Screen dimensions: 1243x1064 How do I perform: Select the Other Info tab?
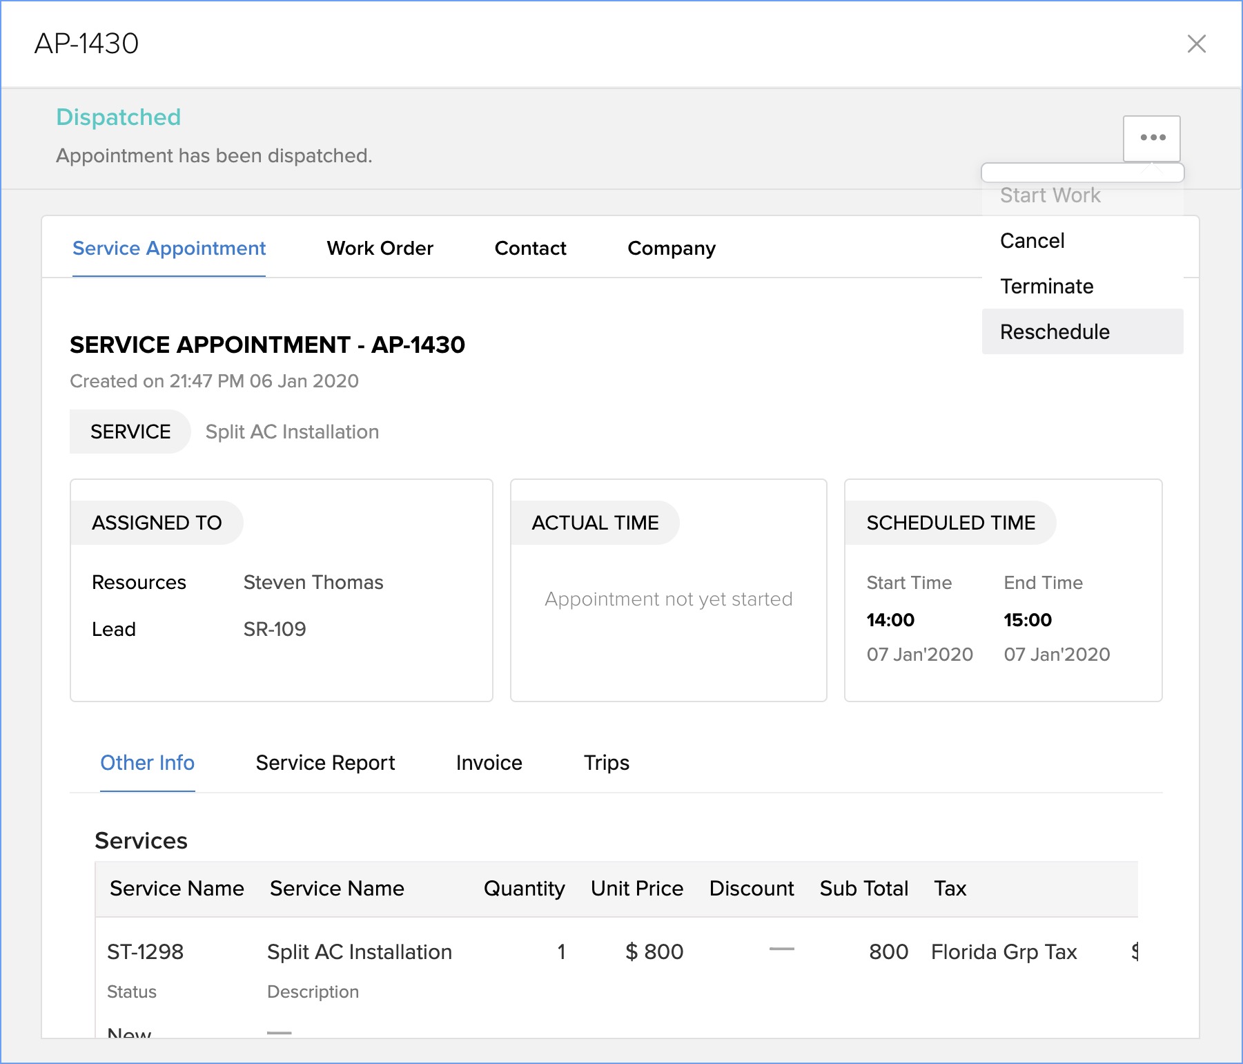coord(147,763)
